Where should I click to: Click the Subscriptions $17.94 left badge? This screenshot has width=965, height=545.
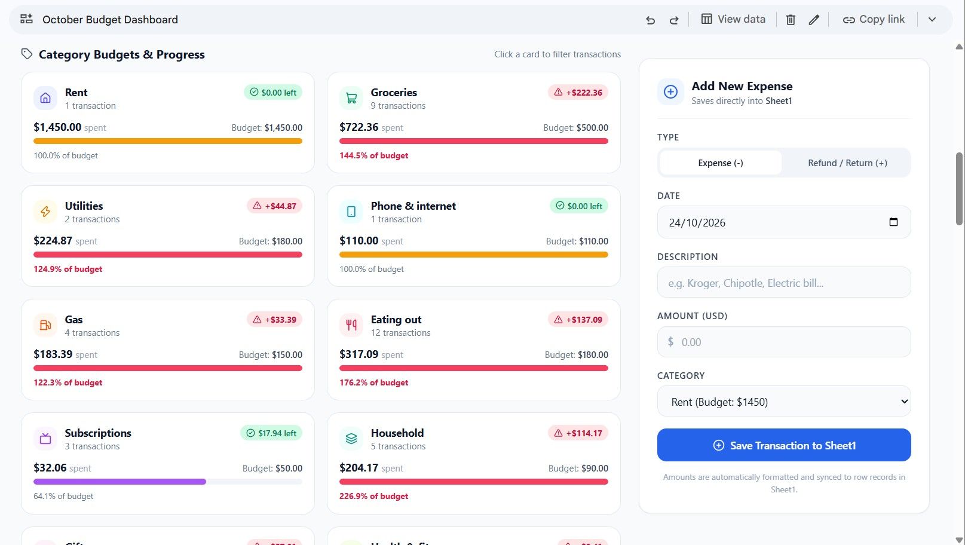point(271,433)
